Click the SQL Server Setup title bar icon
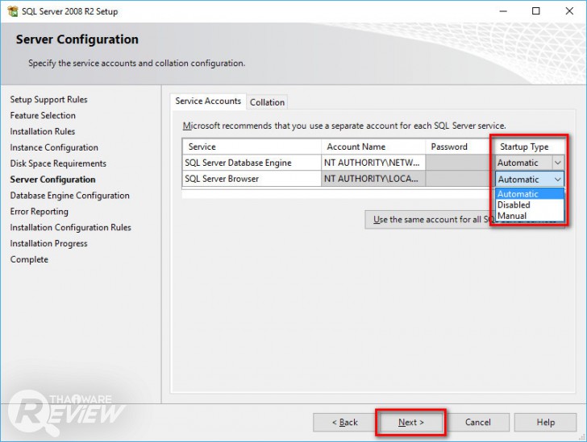This screenshot has width=587, height=442. pyautogui.click(x=12, y=11)
